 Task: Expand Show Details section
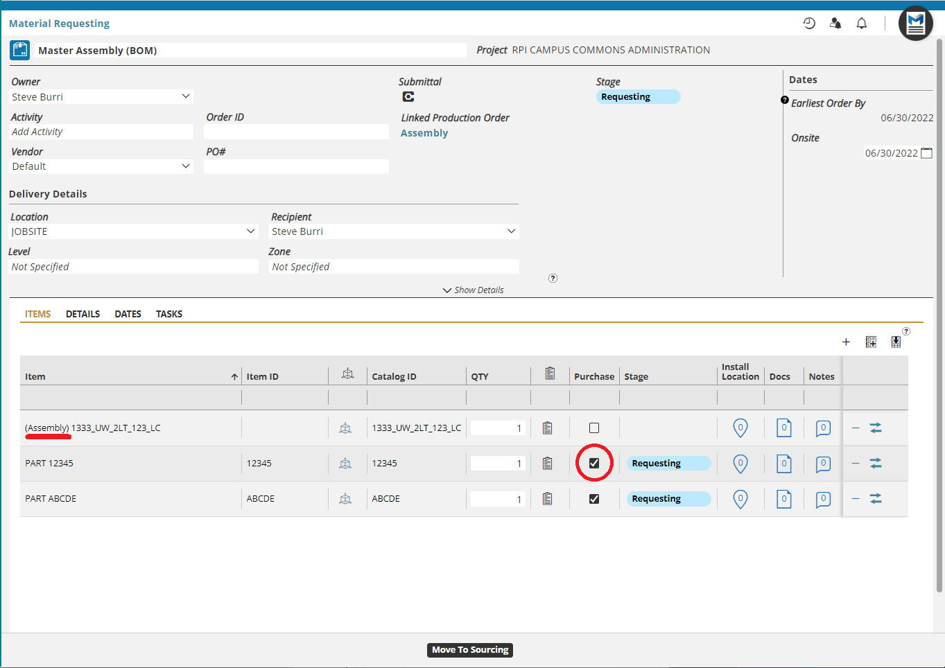(474, 290)
